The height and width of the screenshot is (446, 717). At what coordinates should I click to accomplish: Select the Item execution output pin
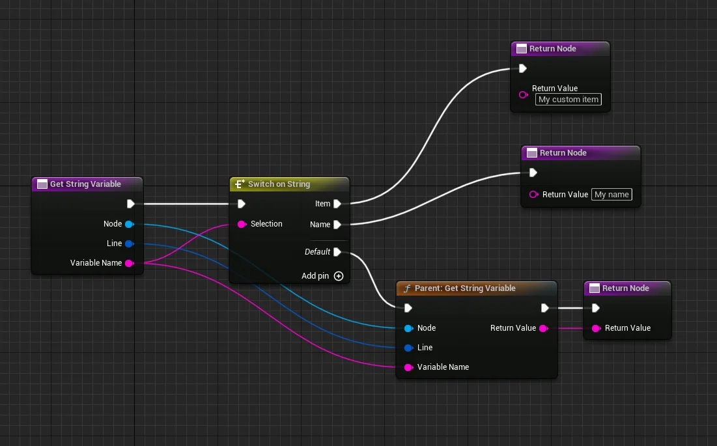coord(337,204)
